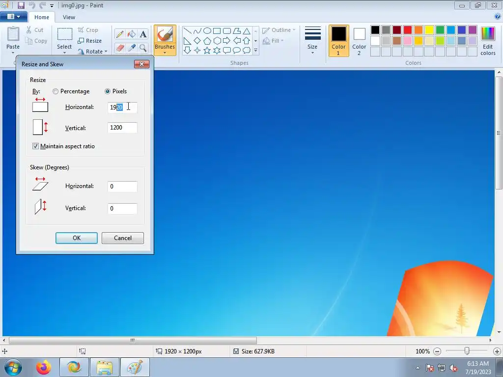Click the zoom slider handle
Viewport: 503px width, 377px height.
tap(467, 351)
